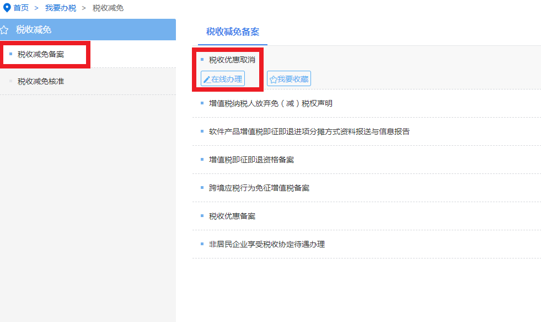Click the pencil icon on 在线办理 button
Screen dimensions: 541x322
207,80
